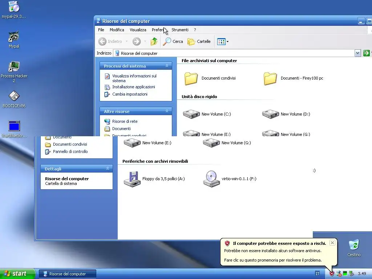Select the virtio-win-0.1.1 (F:) CD drive
The image size is (372, 279).
pyautogui.click(x=230, y=179)
